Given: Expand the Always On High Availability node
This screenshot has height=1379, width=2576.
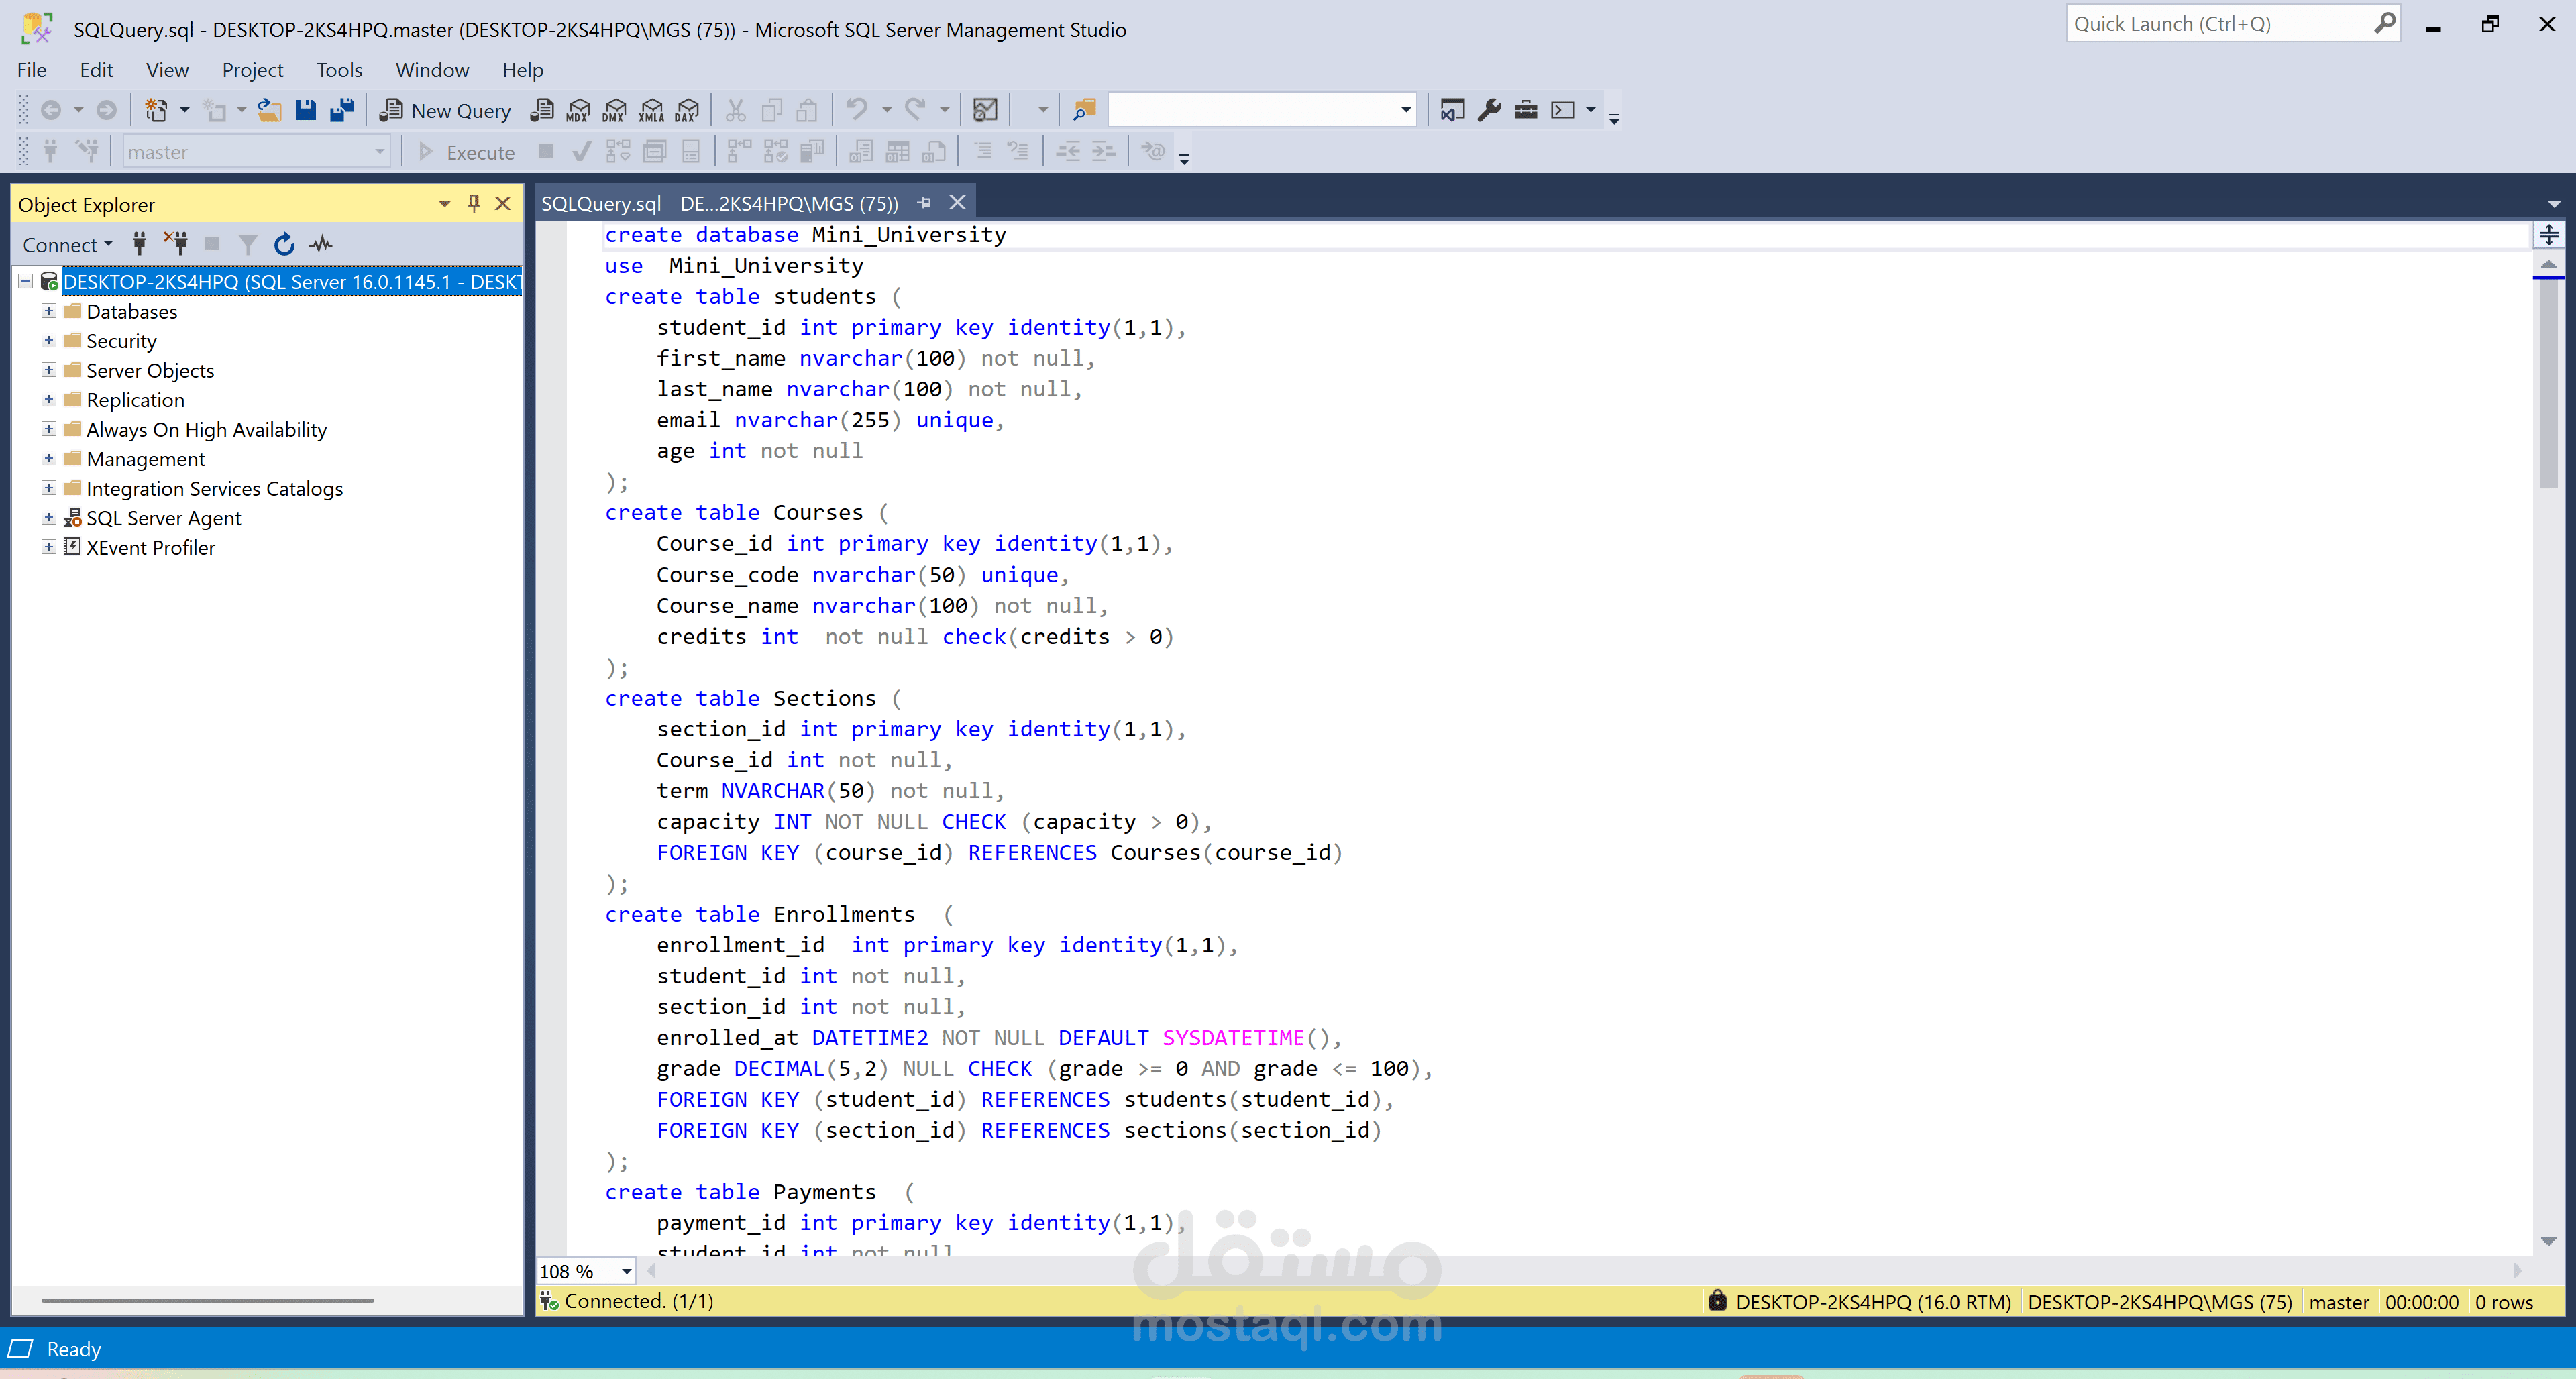Looking at the screenshot, I should pyautogui.click(x=48, y=429).
